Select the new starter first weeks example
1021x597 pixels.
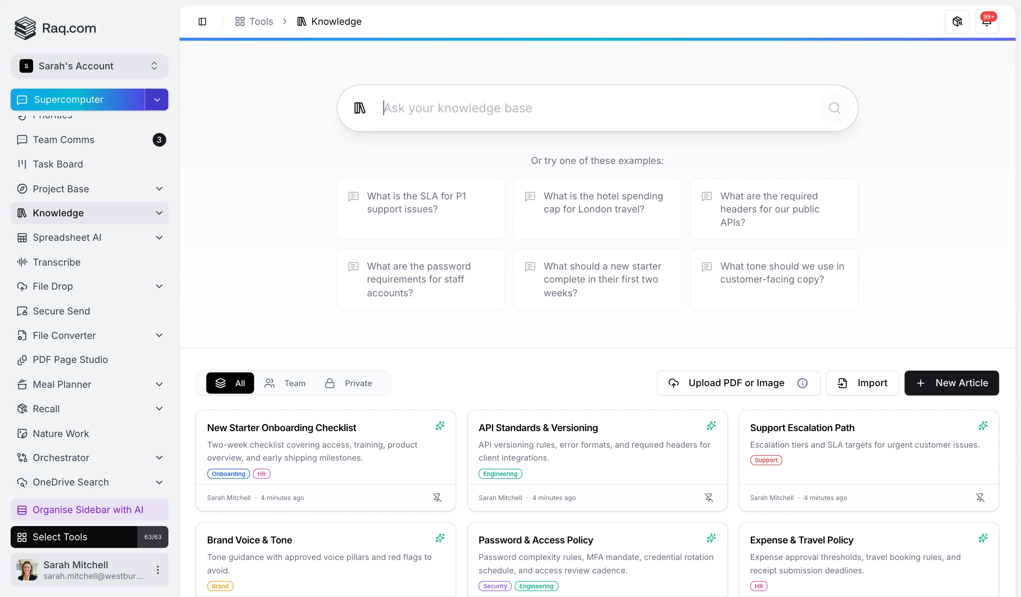click(597, 279)
